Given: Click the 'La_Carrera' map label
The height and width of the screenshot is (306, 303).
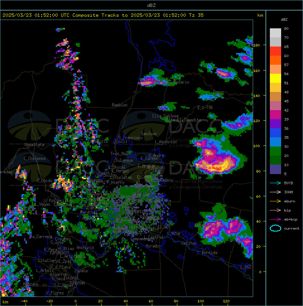Looking at the screenshot, I should tap(41, 237).
